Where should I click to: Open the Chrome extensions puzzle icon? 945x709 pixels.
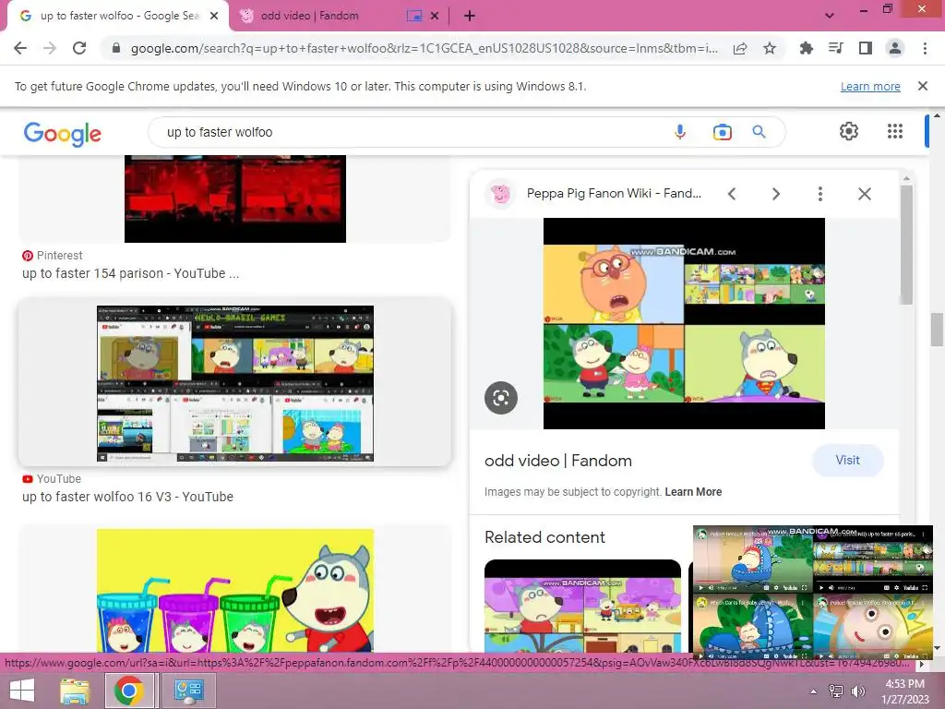pos(806,48)
